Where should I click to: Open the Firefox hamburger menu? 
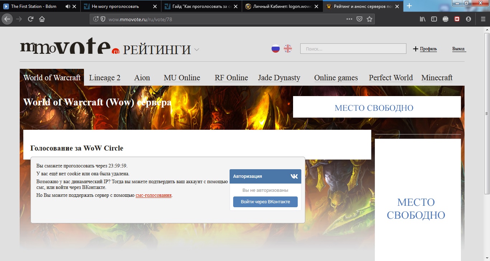pos(482,19)
